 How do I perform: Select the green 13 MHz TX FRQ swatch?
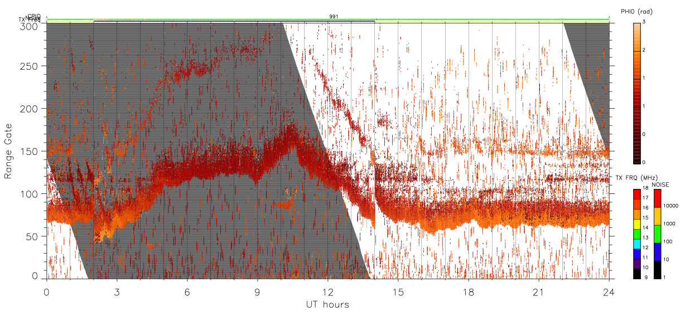pyautogui.click(x=637, y=234)
